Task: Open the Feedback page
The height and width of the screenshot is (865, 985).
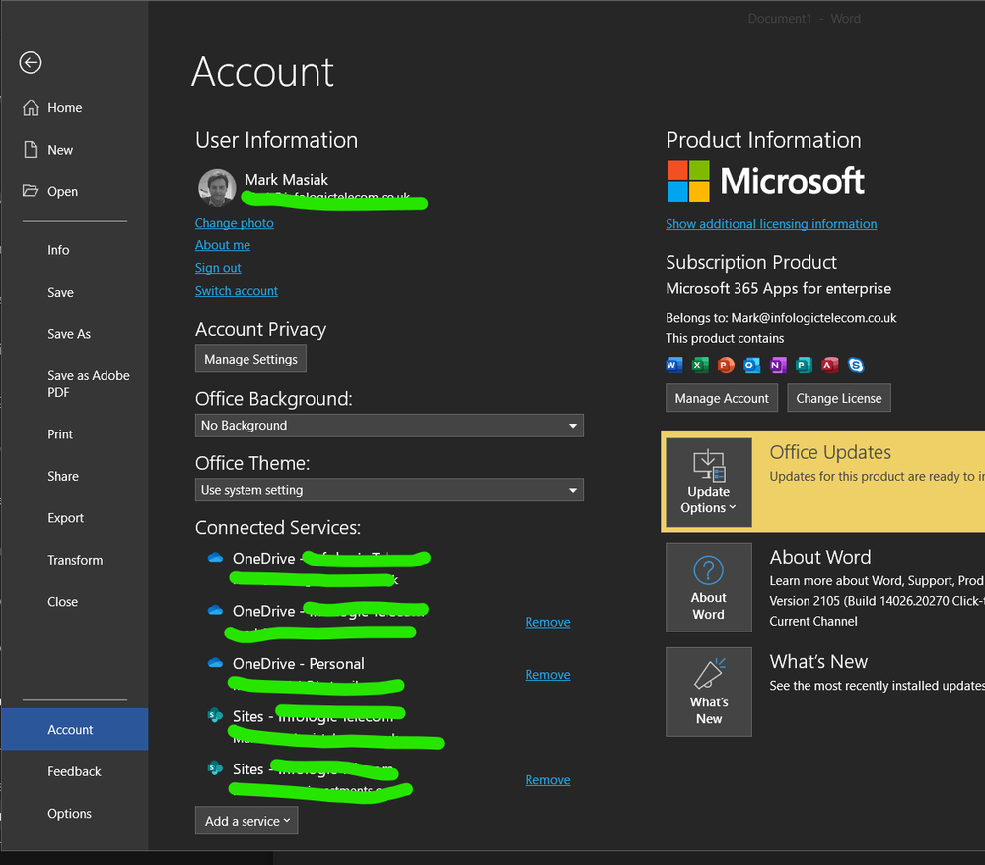Action: 74,771
